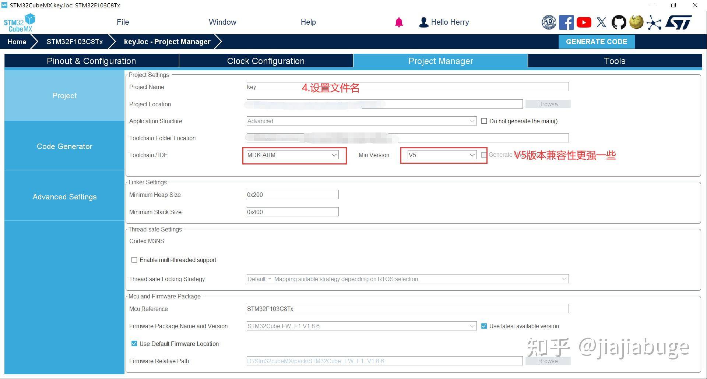Open the Application Structure dropdown
Screen dimensions: 707x379
point(362,121)
